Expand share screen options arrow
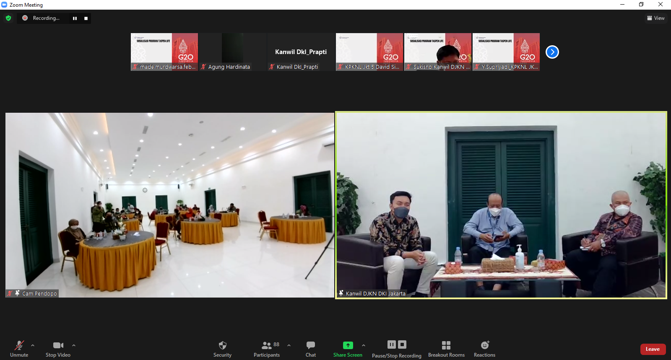The height and width of the screenshot is (360, 671). coord(364,345)
